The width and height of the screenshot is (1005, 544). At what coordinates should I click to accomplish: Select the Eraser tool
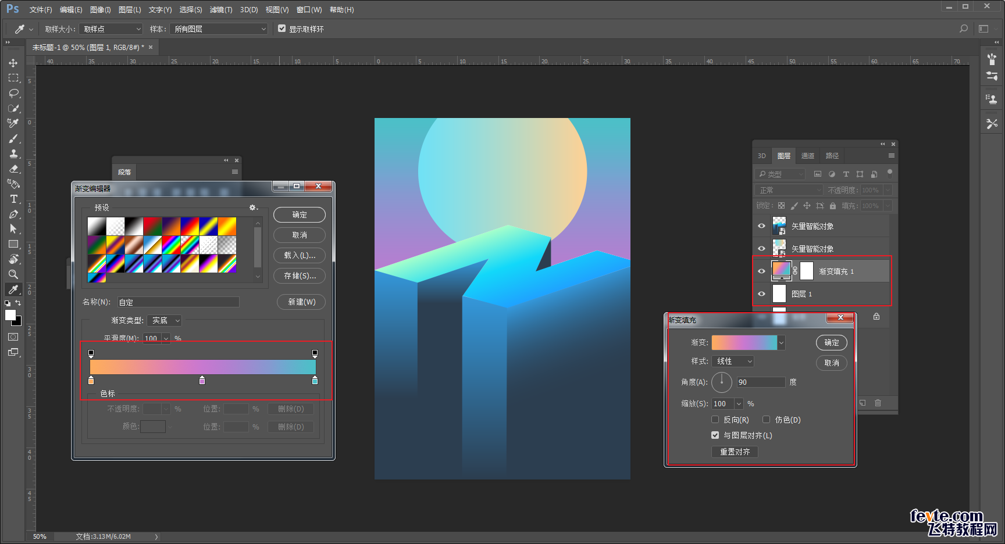(x=13, y=169)
